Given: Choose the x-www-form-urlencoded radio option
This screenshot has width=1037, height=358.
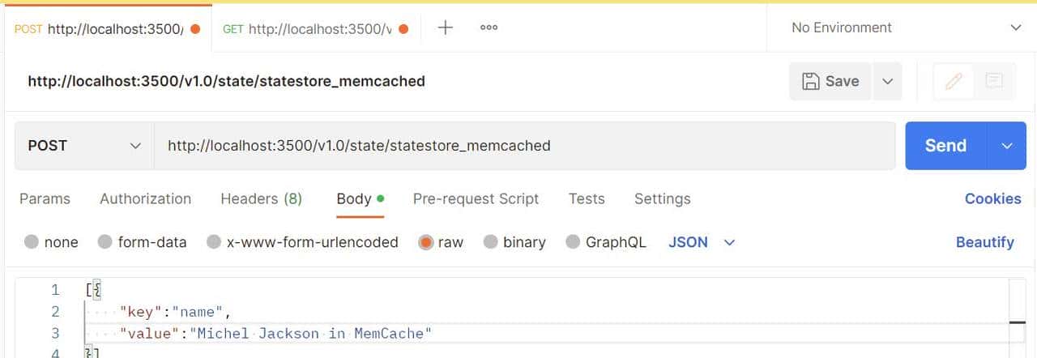Looking at the screenshot, I should click(214, 242).
